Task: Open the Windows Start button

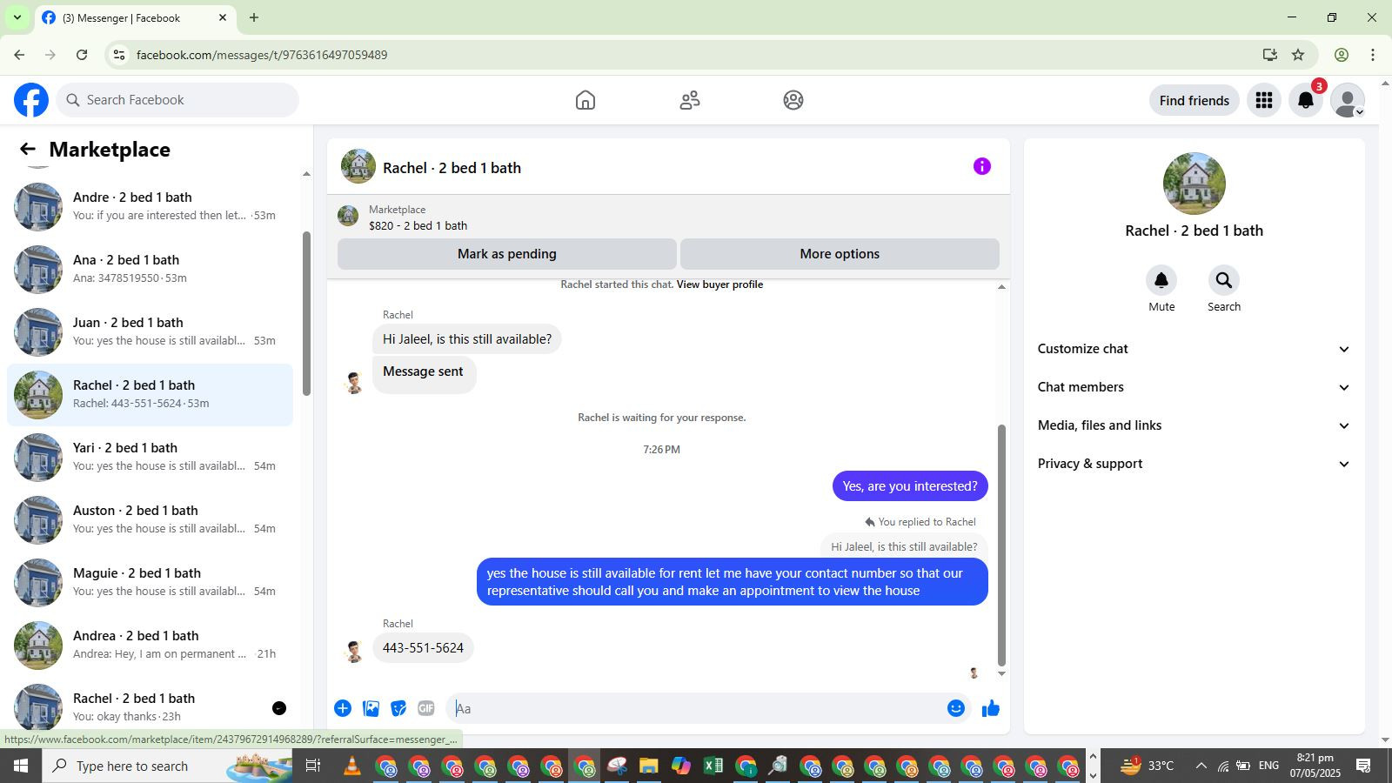Action: point(21,766)
